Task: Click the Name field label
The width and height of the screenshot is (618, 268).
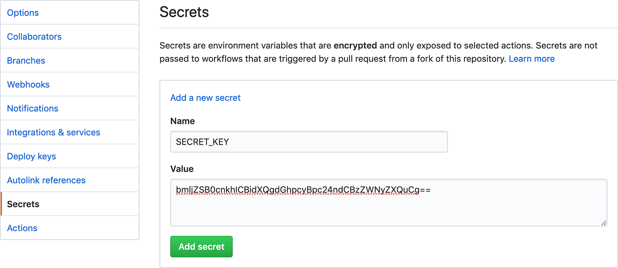Action: coord(182,121)
